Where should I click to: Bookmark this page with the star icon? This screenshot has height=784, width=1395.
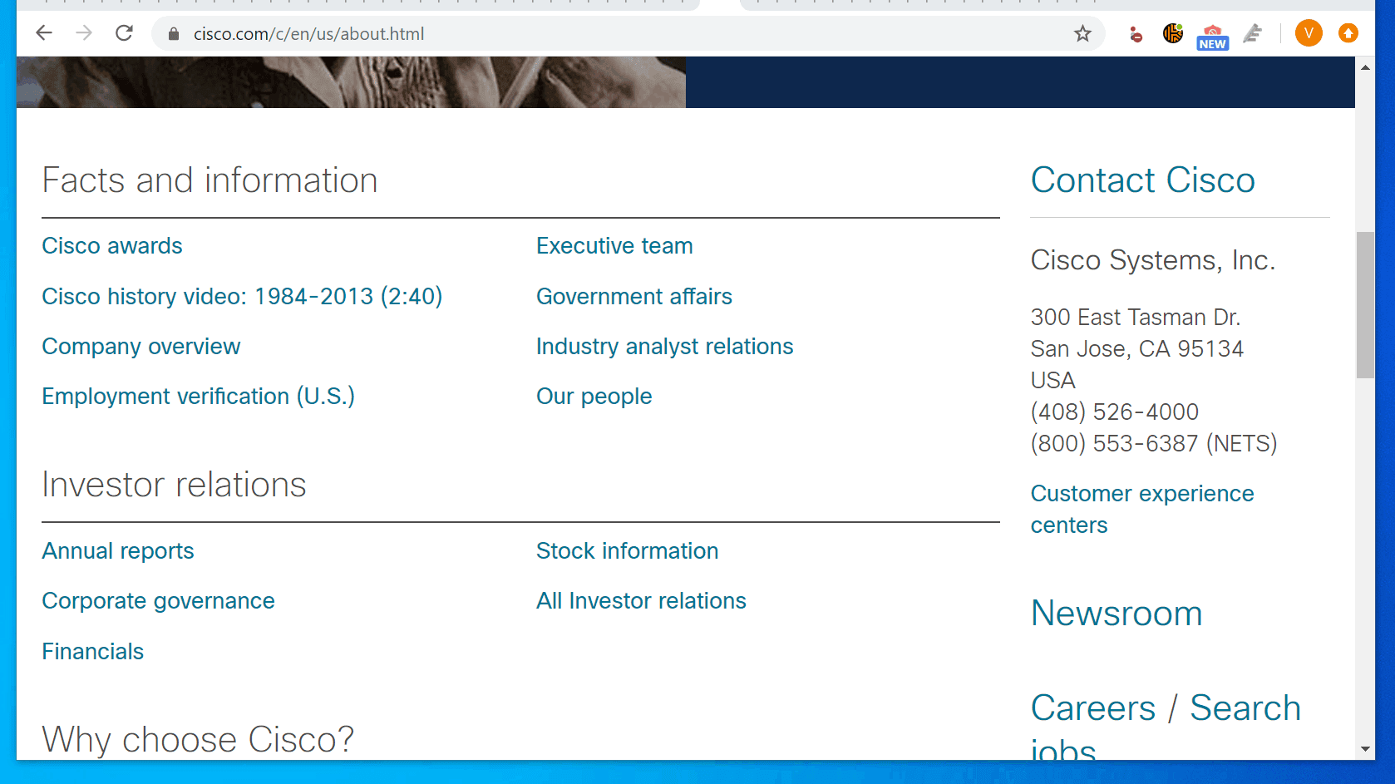pyautogui.click(x=1082, y=33)
